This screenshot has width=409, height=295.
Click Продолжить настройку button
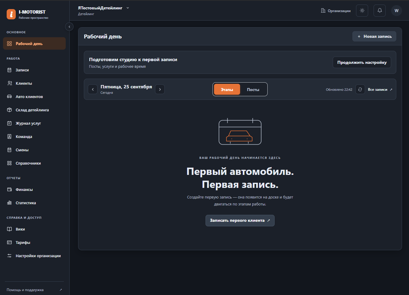click(x=362, y=62)
